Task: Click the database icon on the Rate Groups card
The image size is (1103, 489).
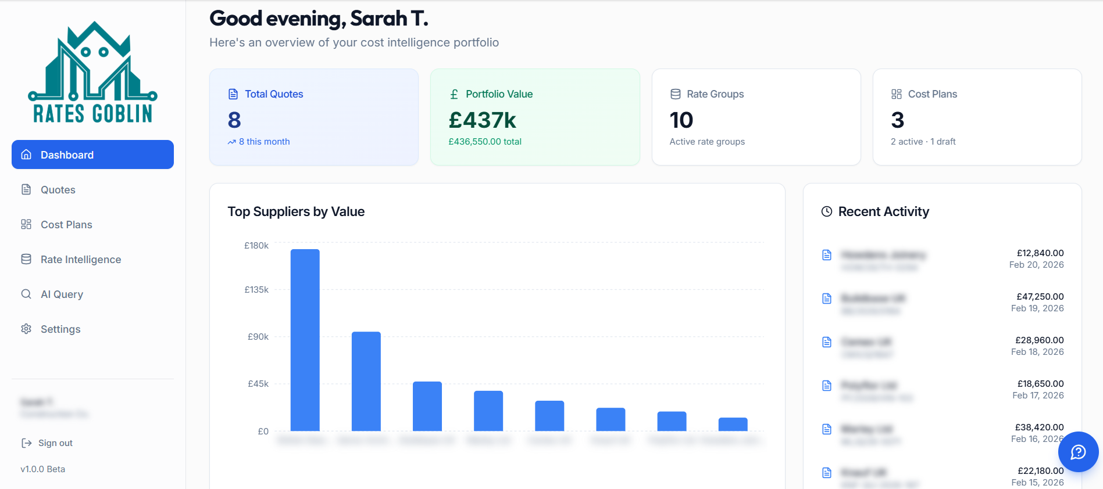Action: pyautogui.click(x=675, y=93)
